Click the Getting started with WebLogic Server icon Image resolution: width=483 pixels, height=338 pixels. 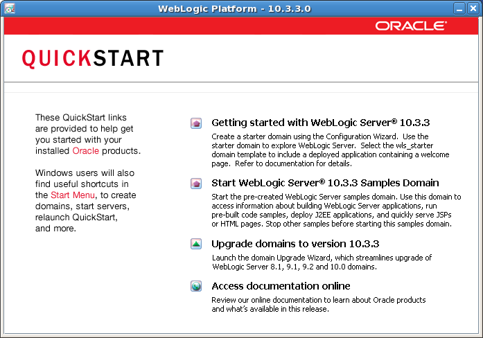(196, 123)
